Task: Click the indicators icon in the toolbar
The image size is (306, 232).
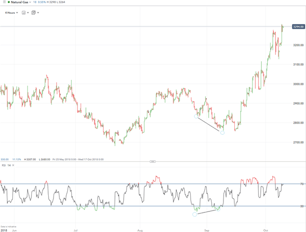Action: point(33,13)
